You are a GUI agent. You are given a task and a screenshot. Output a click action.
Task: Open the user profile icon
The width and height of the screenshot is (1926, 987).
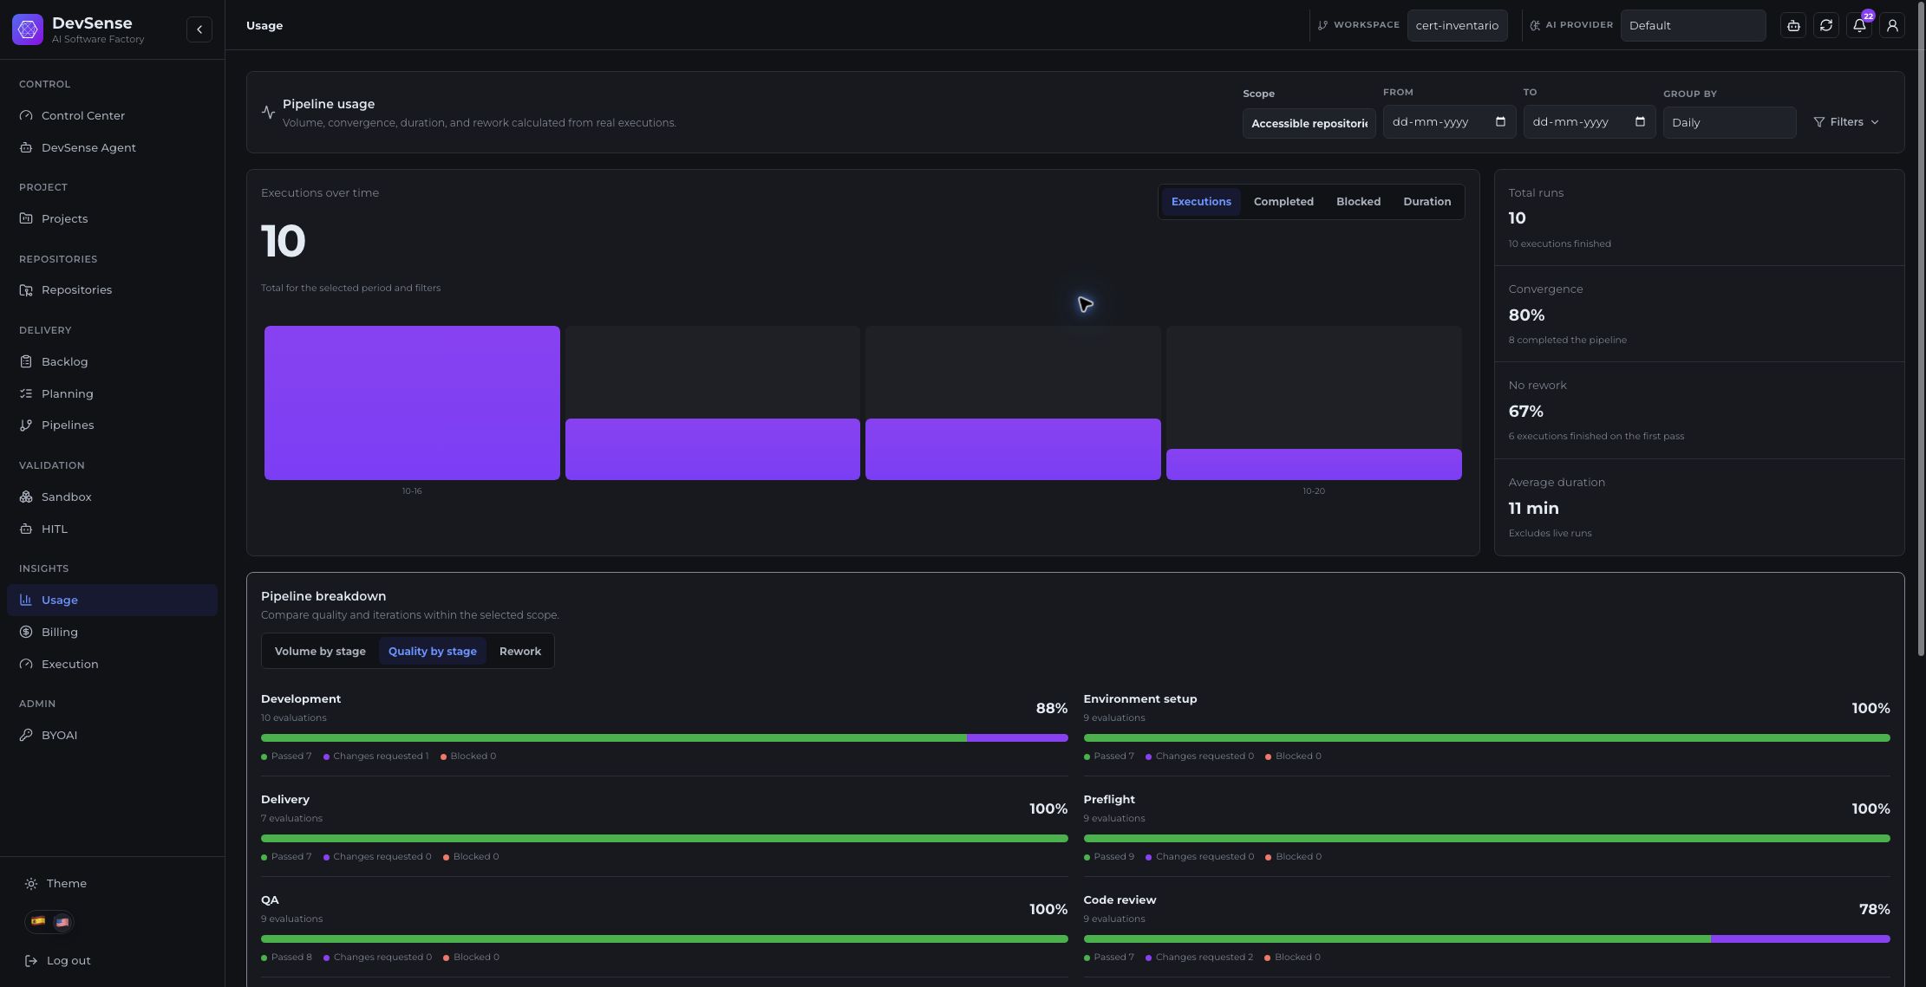point(1892,25)
